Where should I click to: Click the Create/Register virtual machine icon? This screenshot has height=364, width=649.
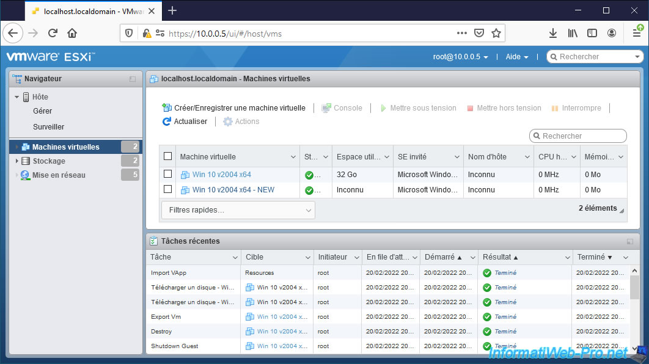[x=167, y=108]
